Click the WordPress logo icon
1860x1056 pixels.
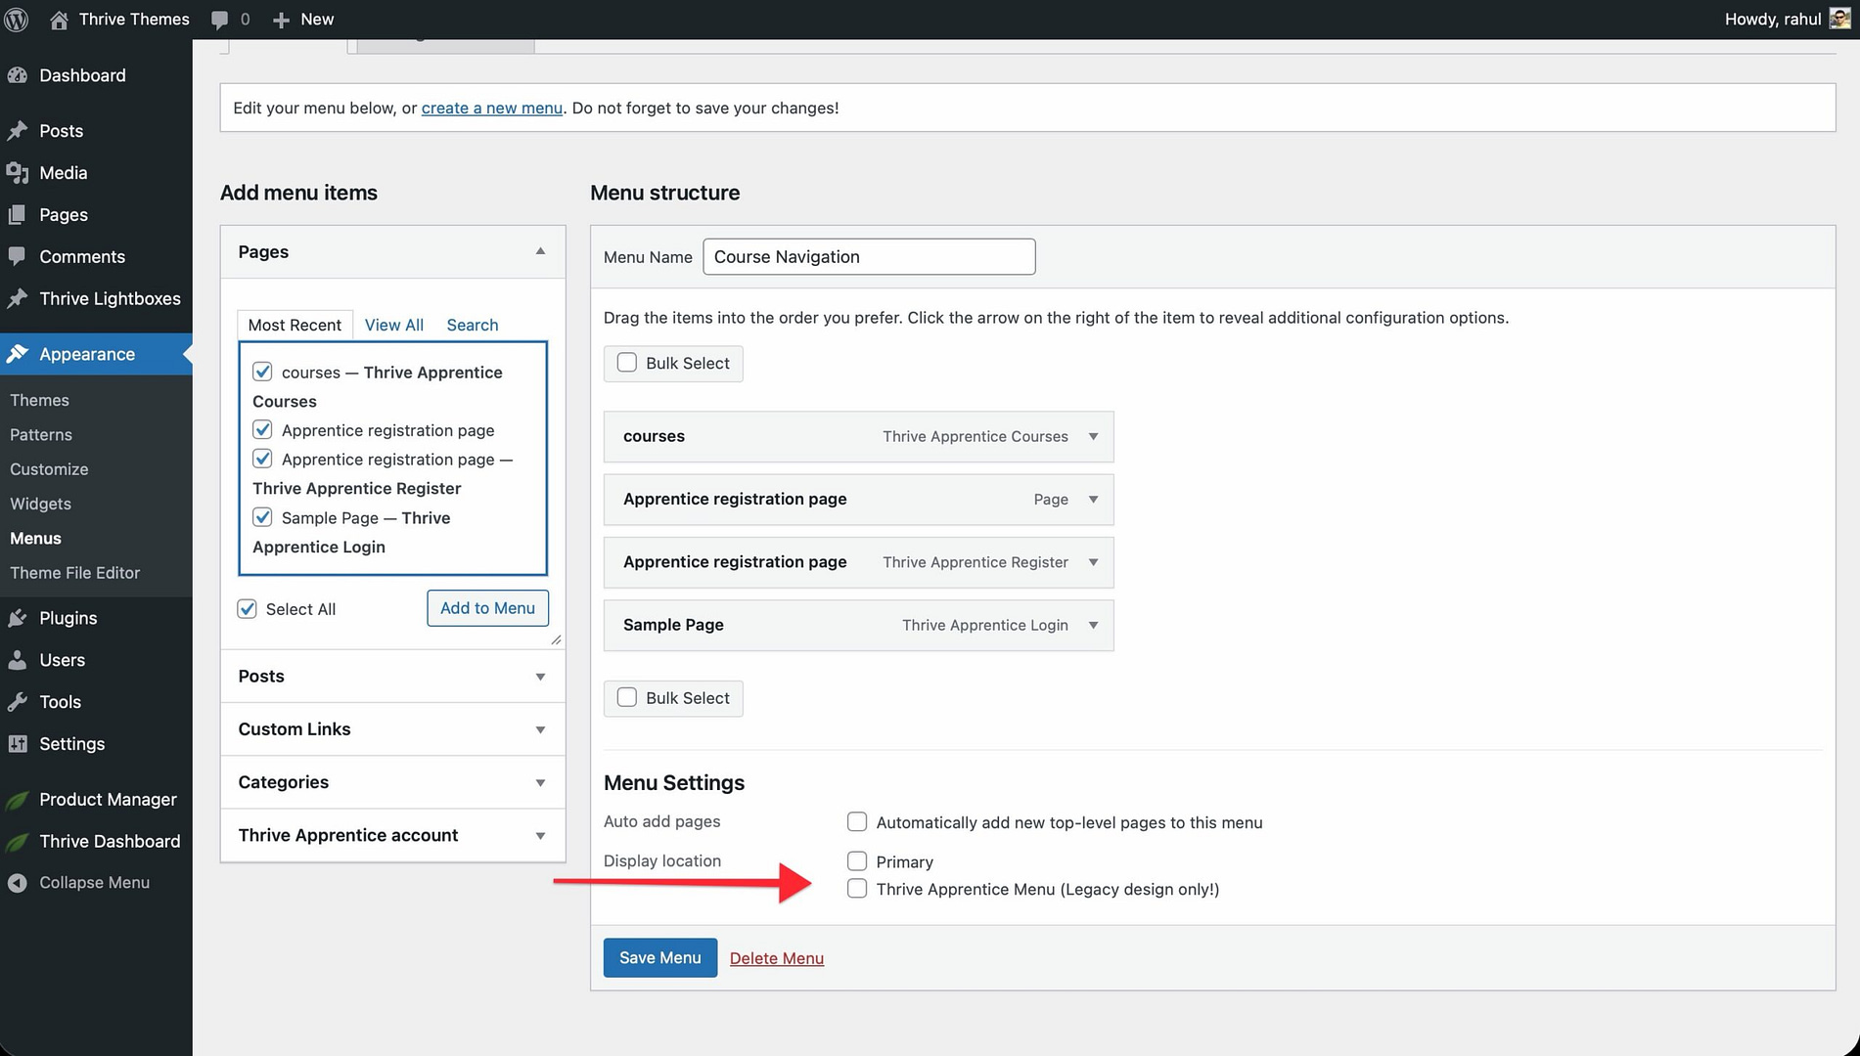coord(17,20)
